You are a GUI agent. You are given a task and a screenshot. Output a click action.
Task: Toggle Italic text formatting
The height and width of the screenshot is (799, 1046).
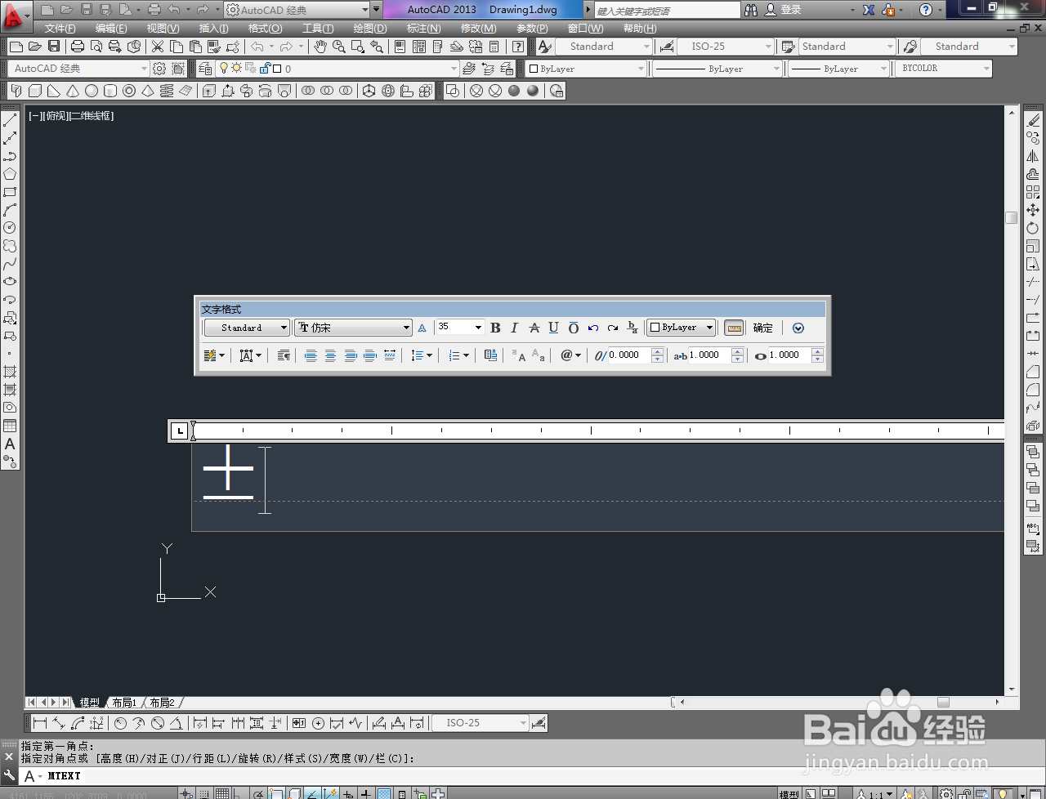pos(514,328)
